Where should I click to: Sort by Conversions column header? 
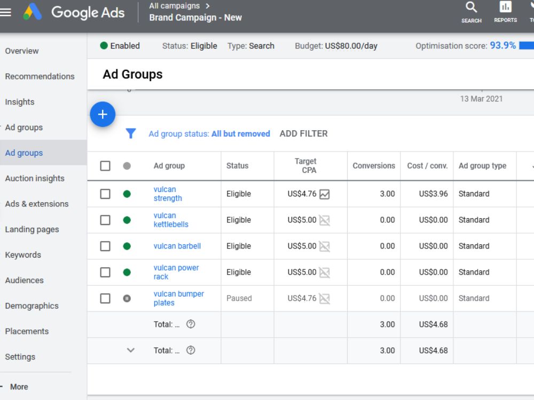pyautogui.click(x=374, y=166)
